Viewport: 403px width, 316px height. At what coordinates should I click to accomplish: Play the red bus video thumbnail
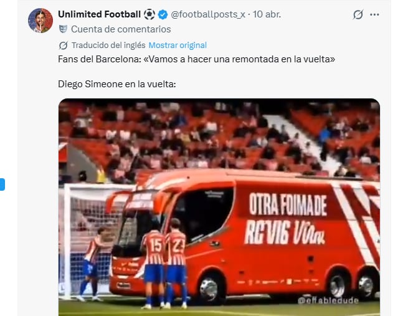click(x=219, y=207)
